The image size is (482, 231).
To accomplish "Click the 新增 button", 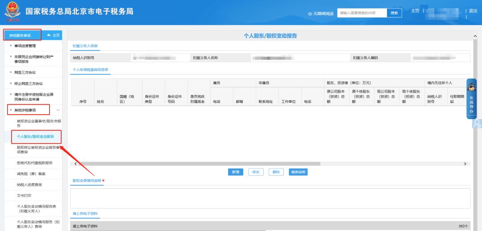I will (236, 172).
